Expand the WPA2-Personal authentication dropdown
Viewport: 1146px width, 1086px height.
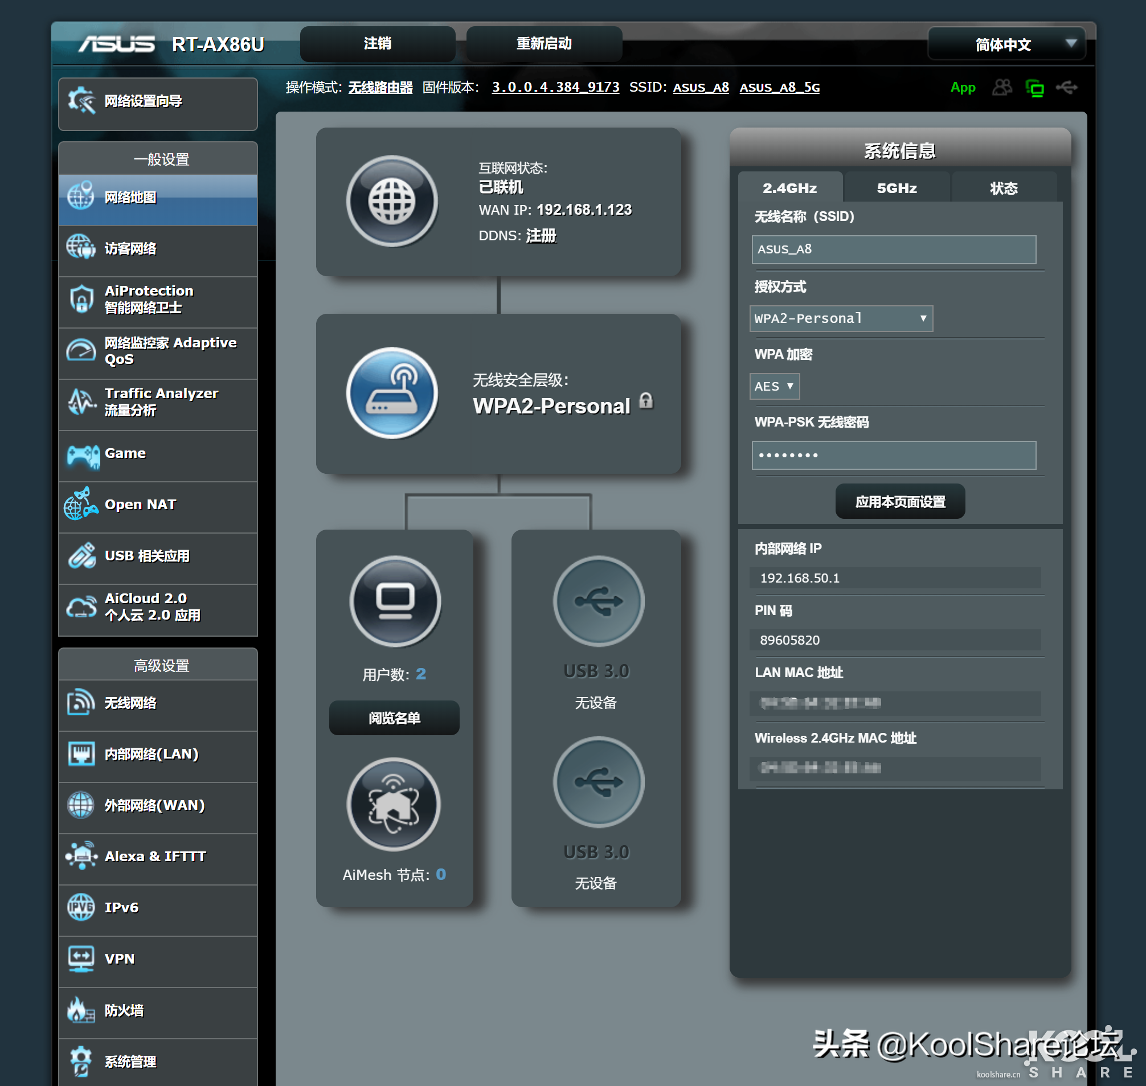click(x=840, y=318)
